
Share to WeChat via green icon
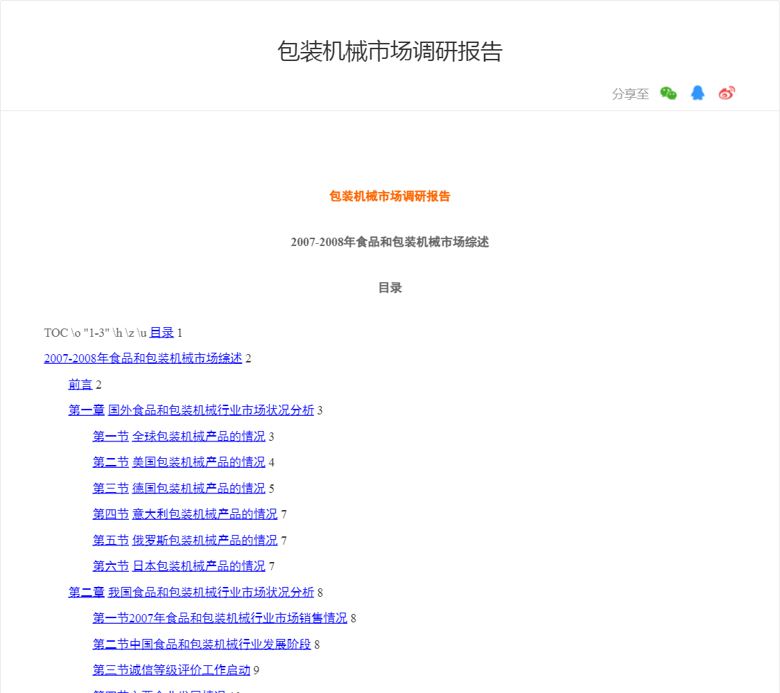(x=668, y=94)
